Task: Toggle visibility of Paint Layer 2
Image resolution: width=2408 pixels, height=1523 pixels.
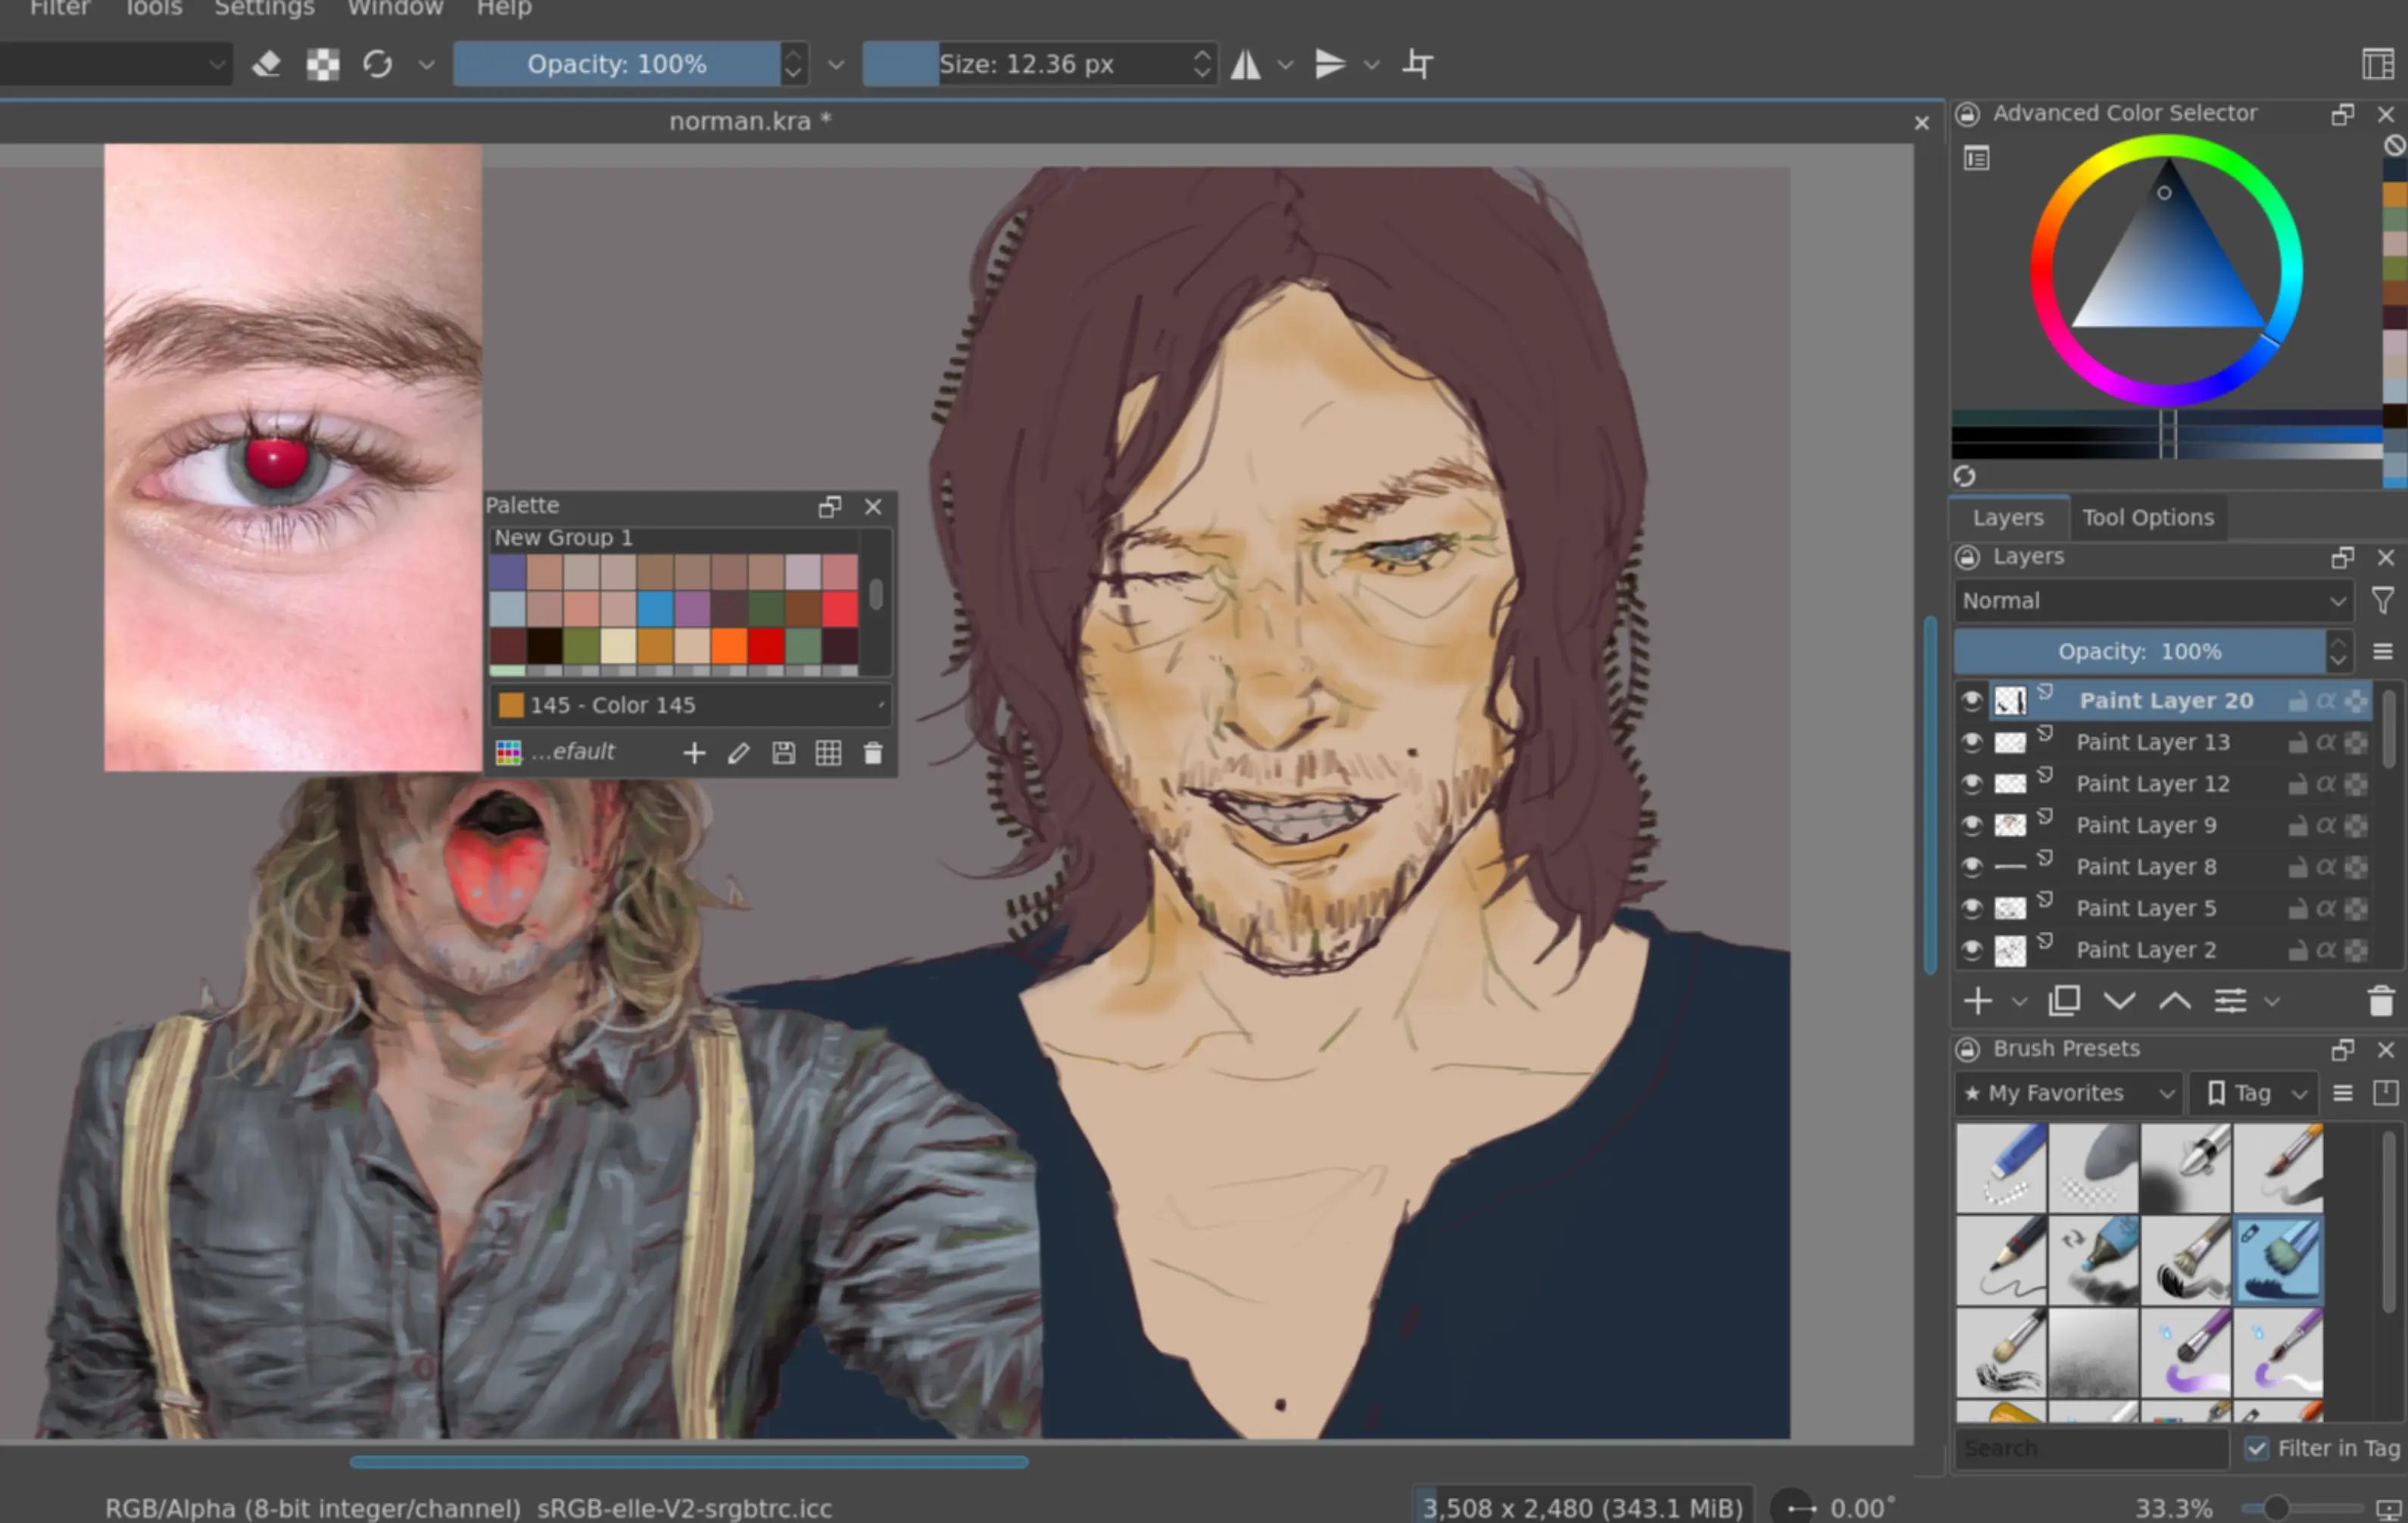Action: coord(1971,949)
